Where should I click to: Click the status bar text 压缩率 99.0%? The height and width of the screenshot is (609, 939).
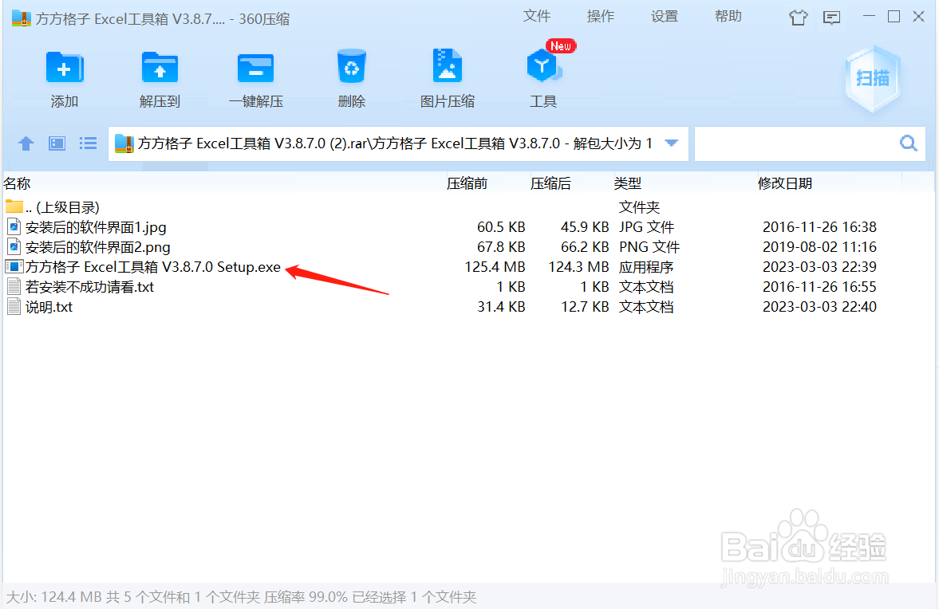coord(306,596)
